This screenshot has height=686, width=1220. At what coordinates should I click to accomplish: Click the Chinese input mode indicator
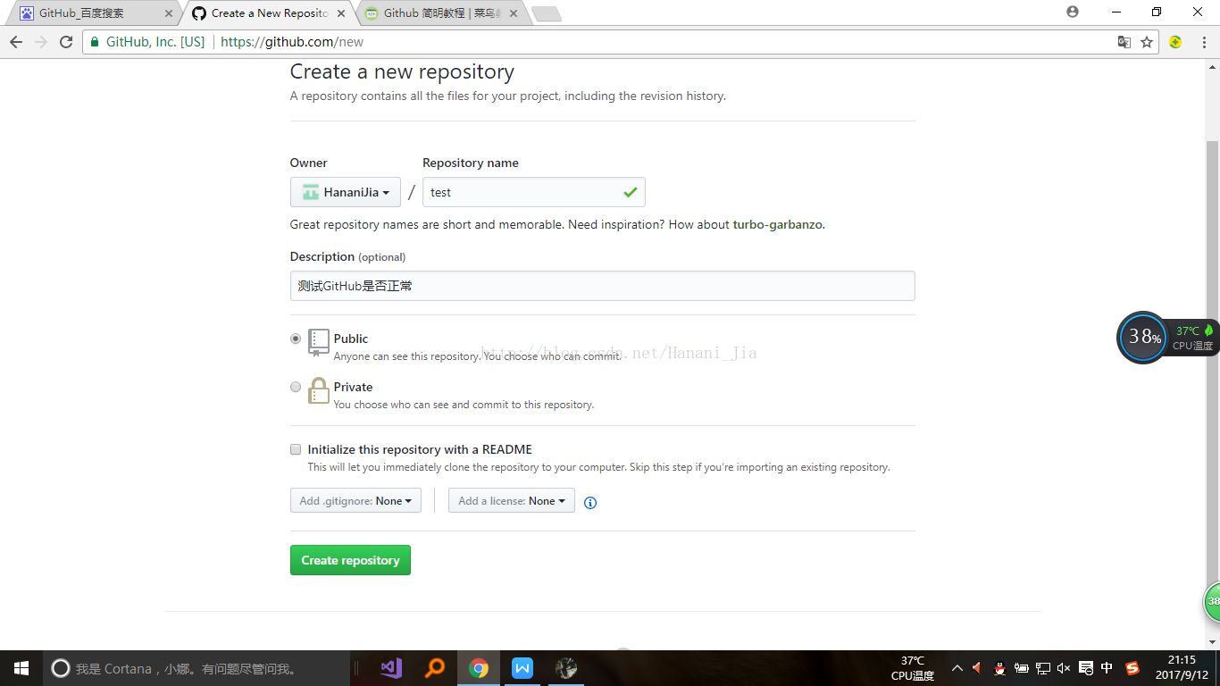pos(1107,668)
